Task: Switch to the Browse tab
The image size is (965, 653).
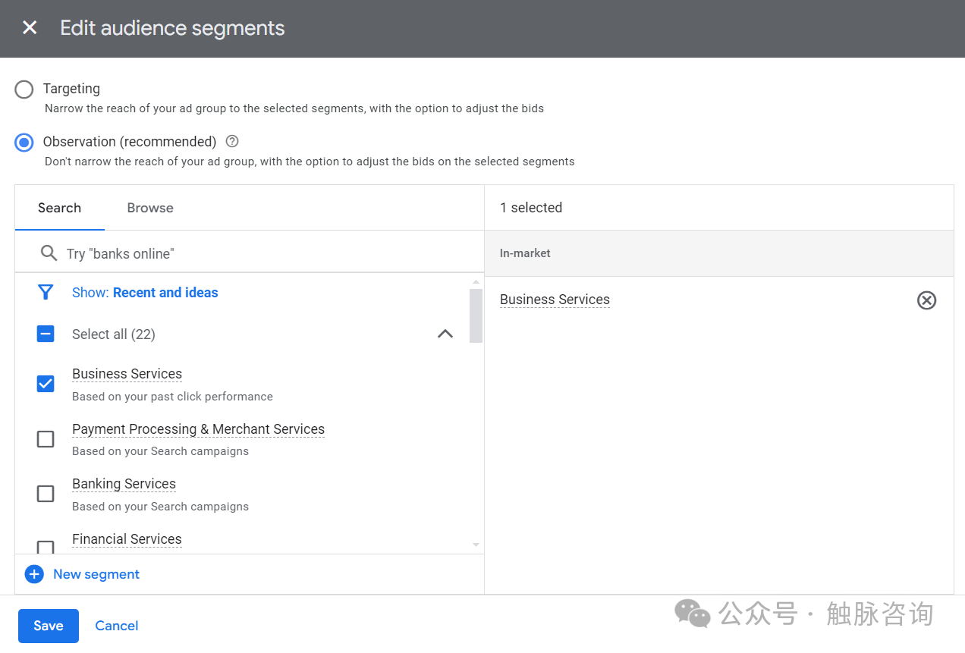Action: 150,208
